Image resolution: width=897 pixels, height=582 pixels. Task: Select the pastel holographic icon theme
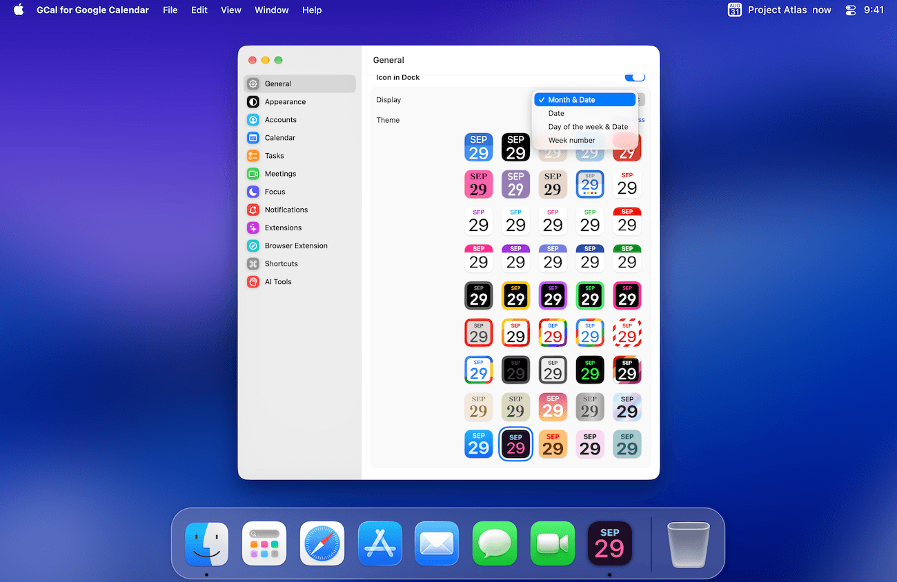[x=627, y=407]
